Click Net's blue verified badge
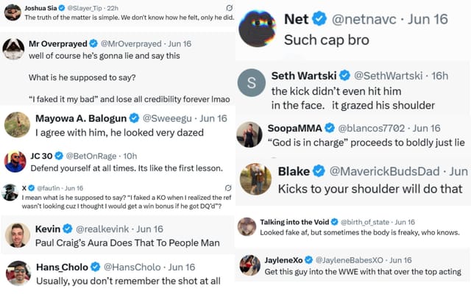Screen dimensions: 471x294 pos(319,18)
